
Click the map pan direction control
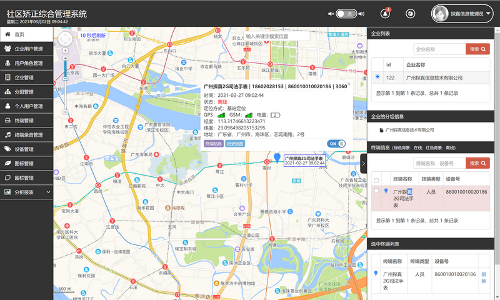point(66,39)
